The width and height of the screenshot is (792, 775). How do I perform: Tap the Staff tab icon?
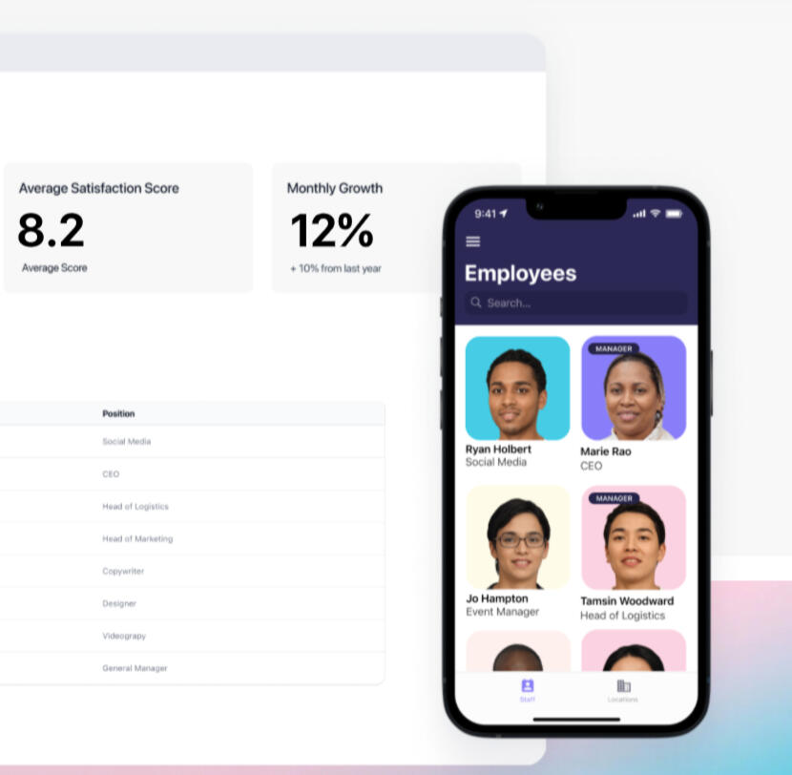coord(528,686)
